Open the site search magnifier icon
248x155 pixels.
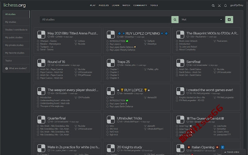pos(213,5)
